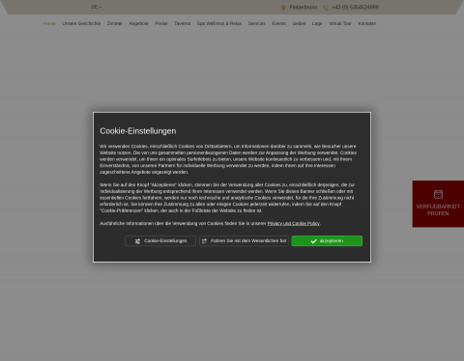Click the location pin icon near Fieberbrunn
The width and height of the screenshot is (464, 361).
pyautogui.click(x=283, y=8)
